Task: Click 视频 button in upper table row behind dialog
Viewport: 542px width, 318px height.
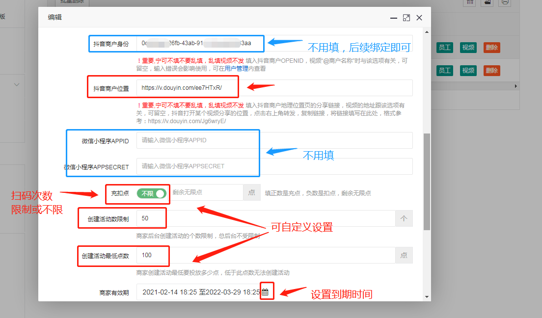Action: pos(468,47)
